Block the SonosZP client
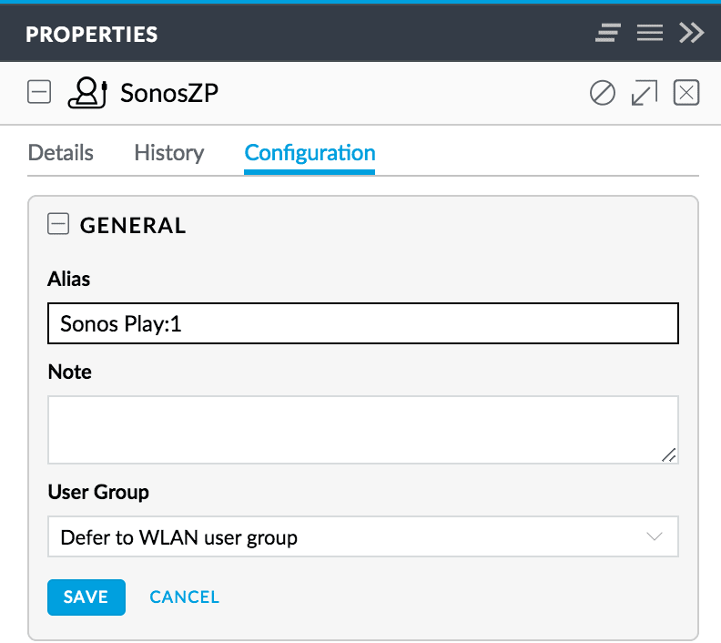The width and height of the screenshot is (721, 643). click(x=603, y=93)
